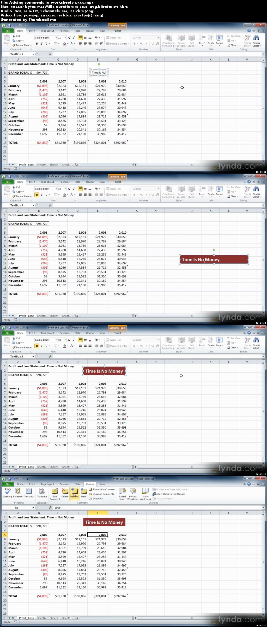Click Show Ink in the Comments group

click(96, 499)
